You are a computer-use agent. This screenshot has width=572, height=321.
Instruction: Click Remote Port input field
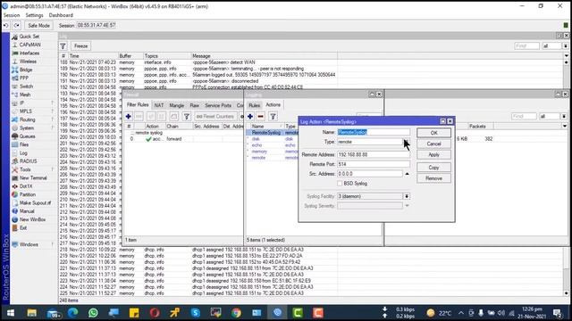click(x=374, y=164)
